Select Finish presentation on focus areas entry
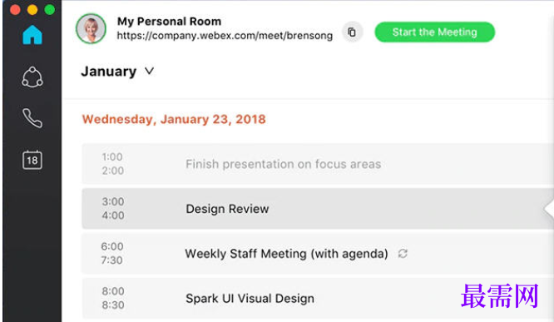 point(318,164)
